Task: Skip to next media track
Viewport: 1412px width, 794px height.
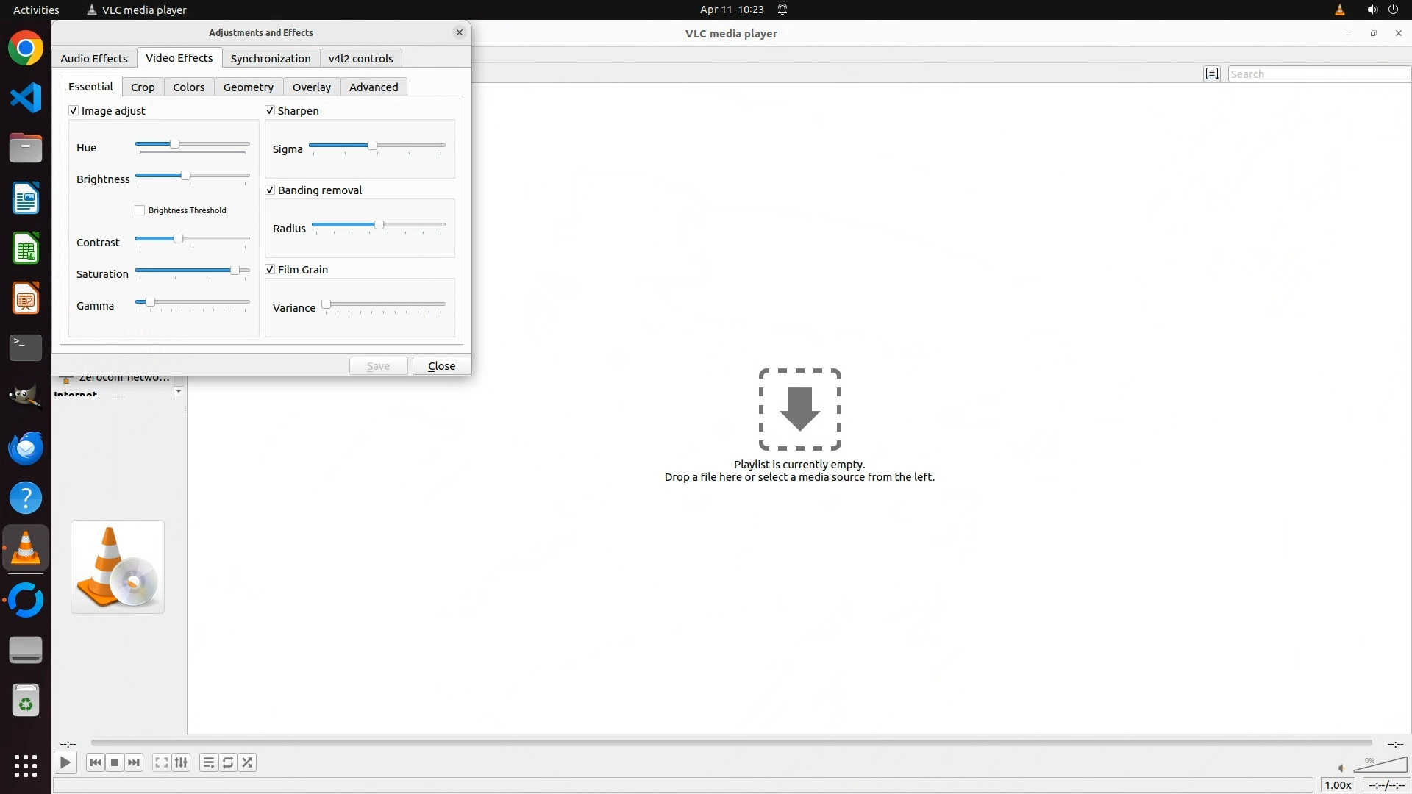Action: pos(134,762)
